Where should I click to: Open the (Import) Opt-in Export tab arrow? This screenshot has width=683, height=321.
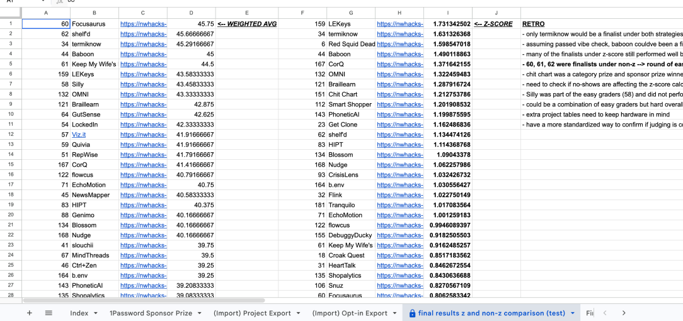394,313
